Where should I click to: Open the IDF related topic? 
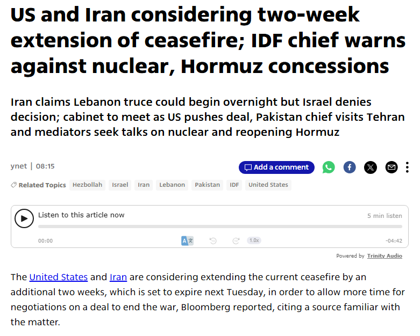tap(234, 185)
